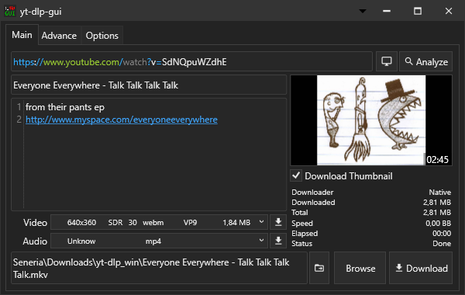Click the monitor icon next to Analyze
Screen dimensions: 465x295
click(x=387, y=61)
